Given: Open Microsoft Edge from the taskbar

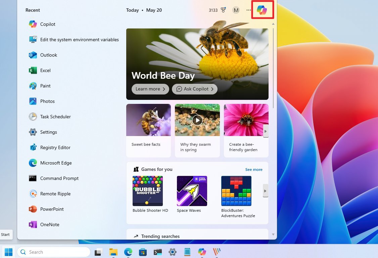Looking at the screenshot, I should click(x=128, y=252).
